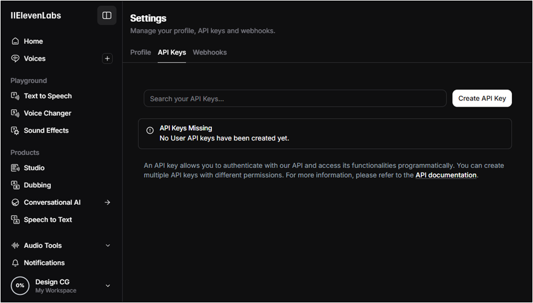Viewport: 533px width, 303px height.
Task: Expand the Audio Tools chevron
Action: 108,245
